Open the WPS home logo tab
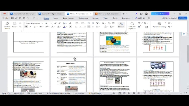189x106 pixels. [x=4, y=14]
